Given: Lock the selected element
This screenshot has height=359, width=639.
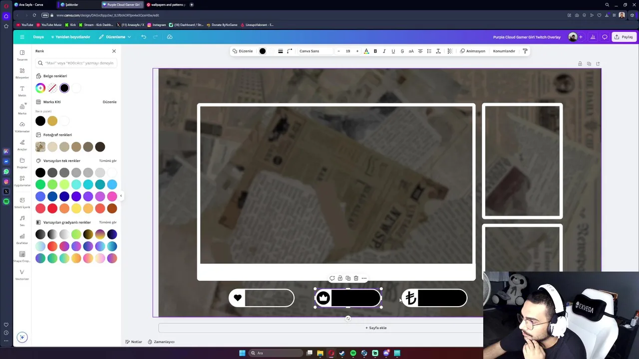Looking at the screenshot, I should point(340,278).
